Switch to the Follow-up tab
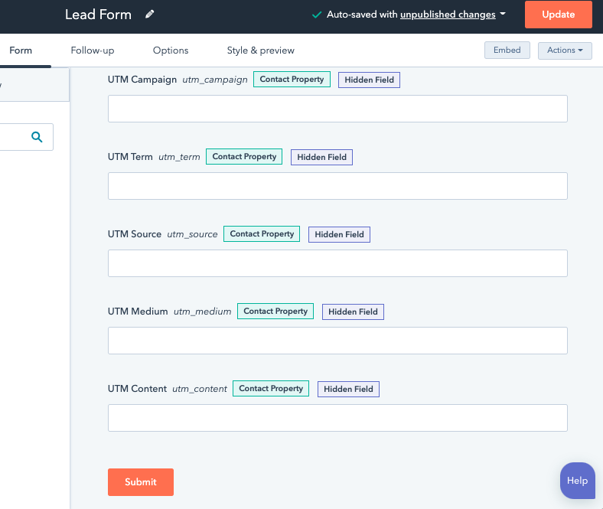The height and width of the screenshot is (509, 603). (x=93, y=51)
